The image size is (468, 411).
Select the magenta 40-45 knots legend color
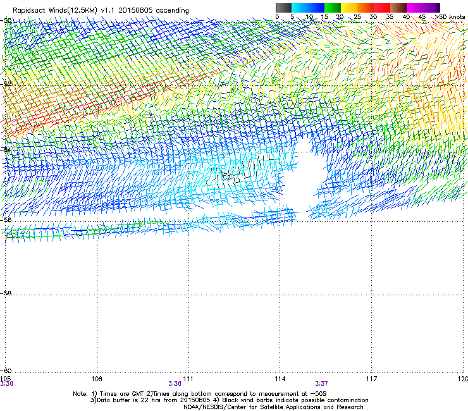click(415, 8)
